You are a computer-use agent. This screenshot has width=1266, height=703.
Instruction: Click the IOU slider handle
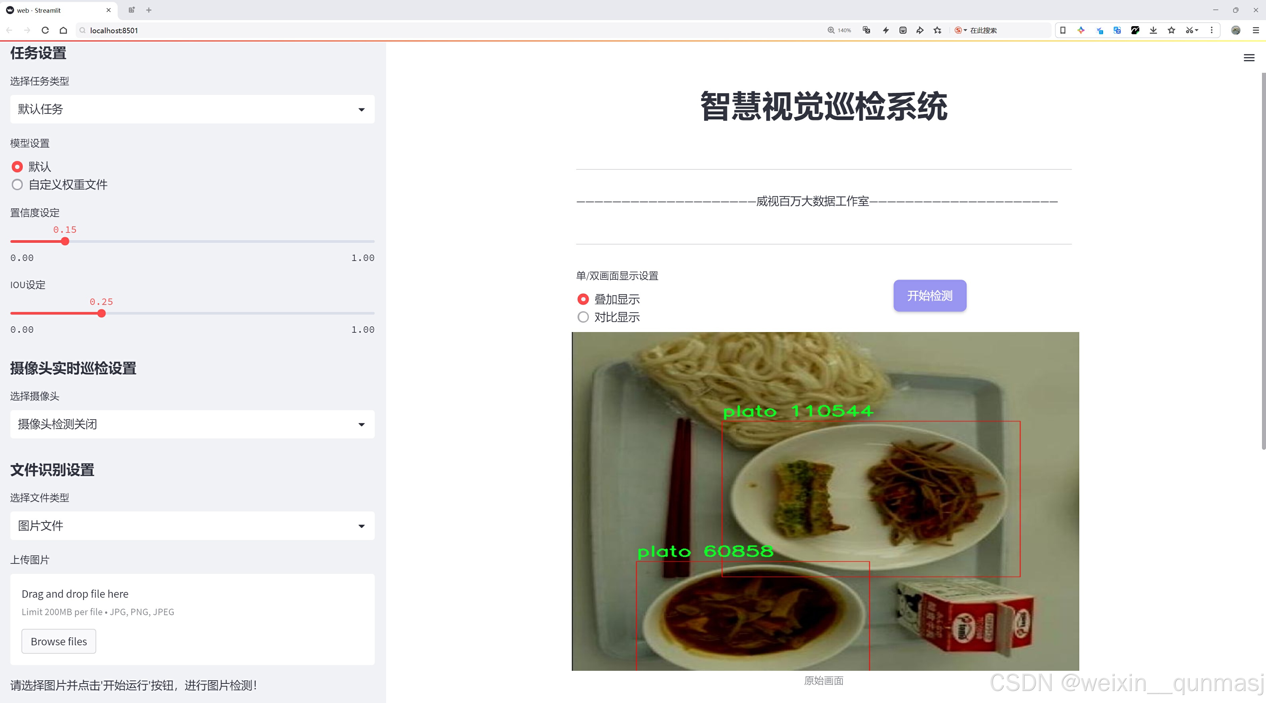pyautogui.click(x=101, y=313)
